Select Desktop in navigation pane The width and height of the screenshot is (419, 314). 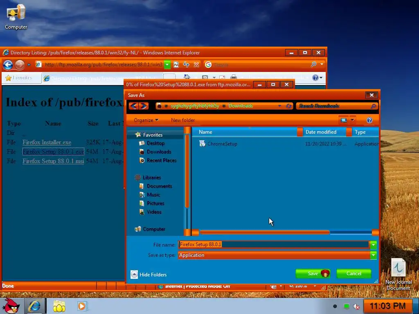(x=155, y=144)
